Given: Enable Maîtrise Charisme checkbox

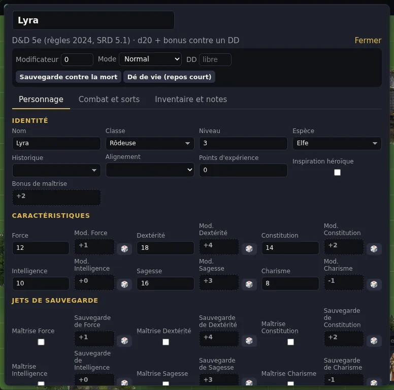Looking at the screenshot, I should [x=290, y=383].
